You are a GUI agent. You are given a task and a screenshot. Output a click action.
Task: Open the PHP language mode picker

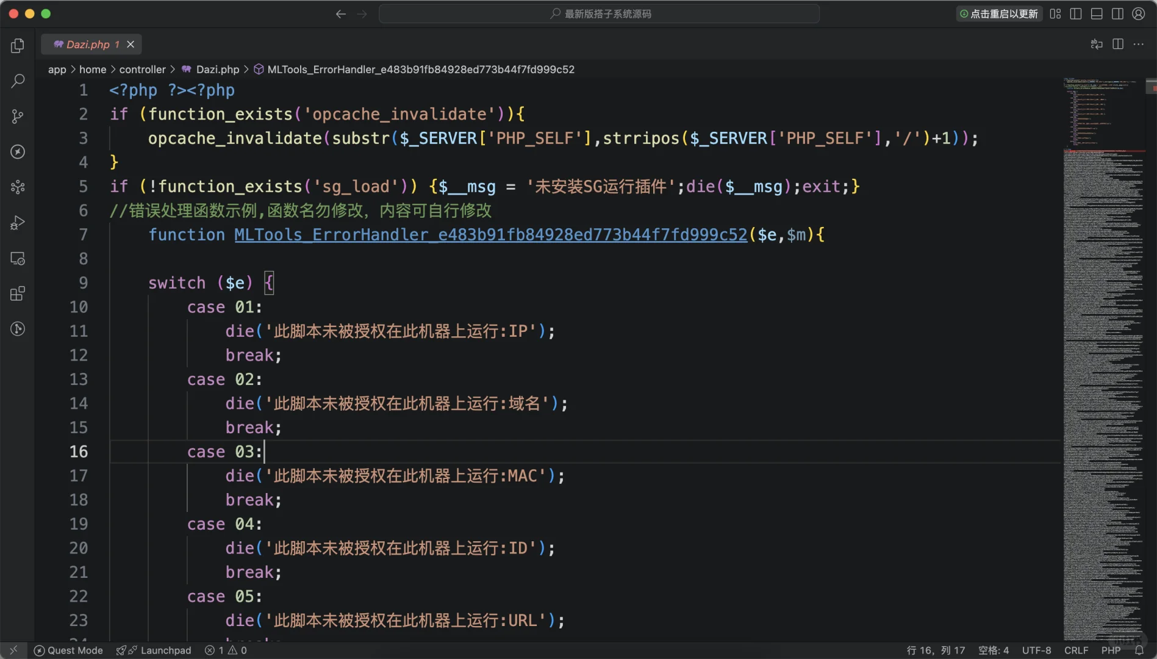1111,650
